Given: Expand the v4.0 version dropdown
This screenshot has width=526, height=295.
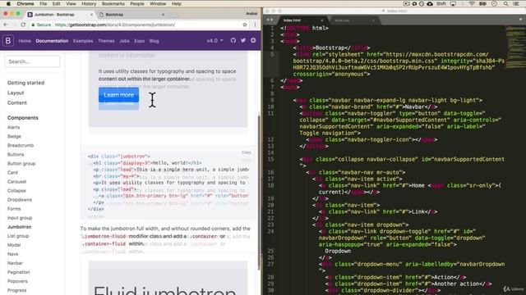Looking at the screenshot, I should point(215,40).
